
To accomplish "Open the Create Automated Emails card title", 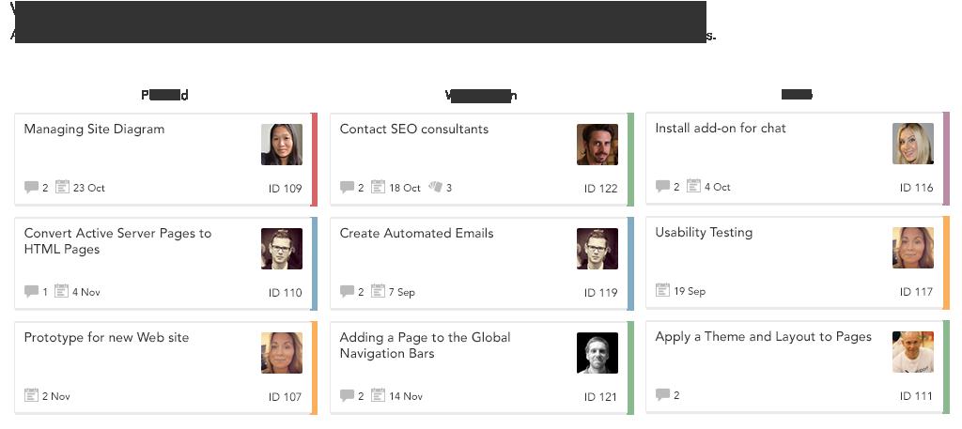I will tap(416, 234).
